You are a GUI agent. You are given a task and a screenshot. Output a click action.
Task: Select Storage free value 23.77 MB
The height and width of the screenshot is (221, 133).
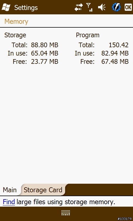(45, 62)
